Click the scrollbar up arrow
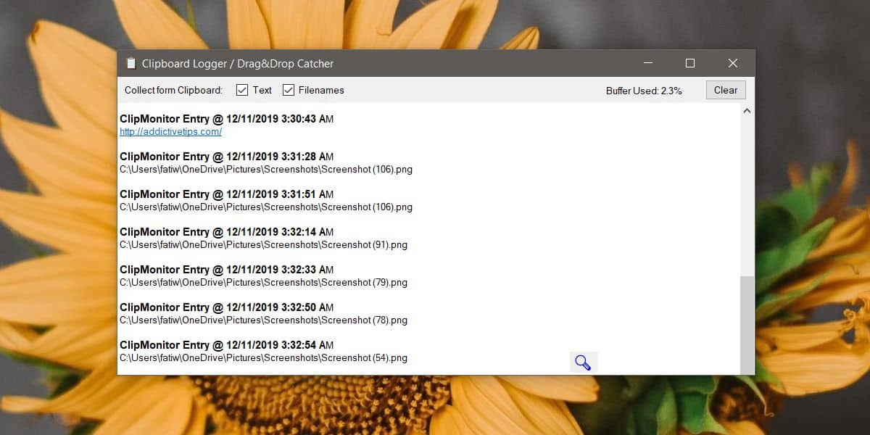The image size is (870, 435). point(747,111)
